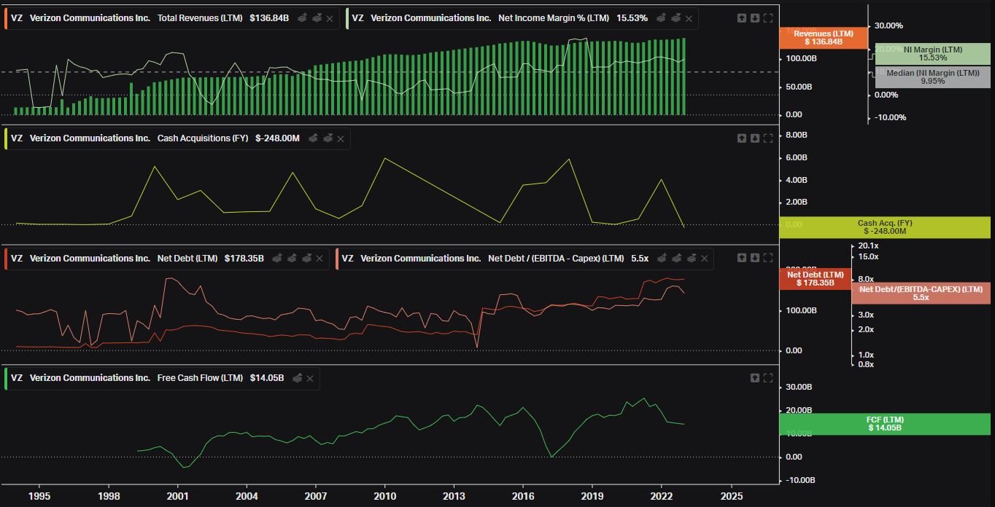Screen dimensions: 995x507
Task: Click the 8.00B acquisitions axis value
Action: tap(797, 135)
